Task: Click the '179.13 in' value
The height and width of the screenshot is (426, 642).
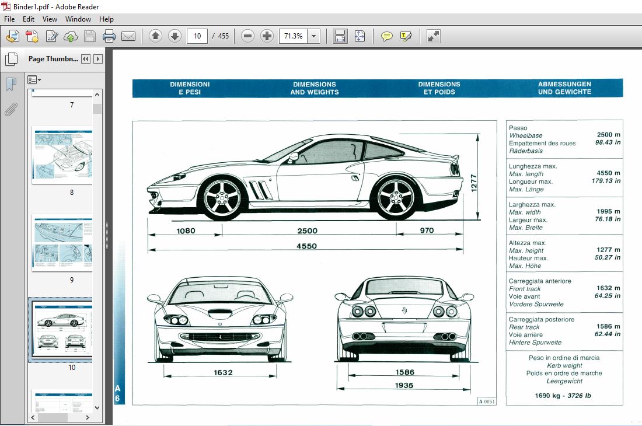Action: tap(606, 180)
